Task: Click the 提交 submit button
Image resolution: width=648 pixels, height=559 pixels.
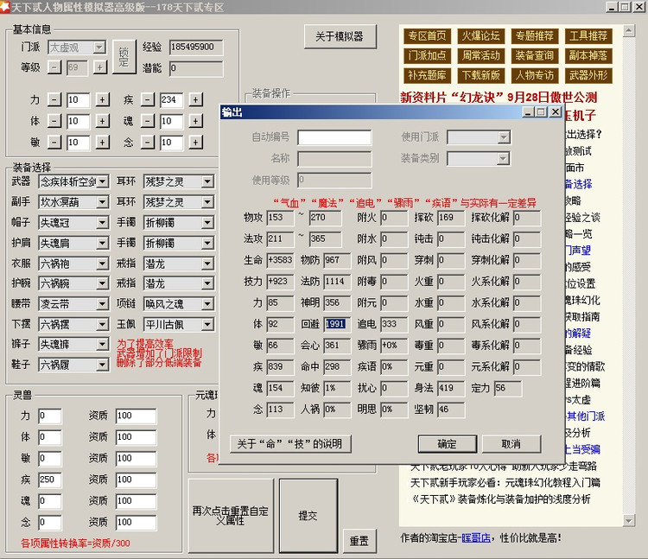Action: pos(308,516)
